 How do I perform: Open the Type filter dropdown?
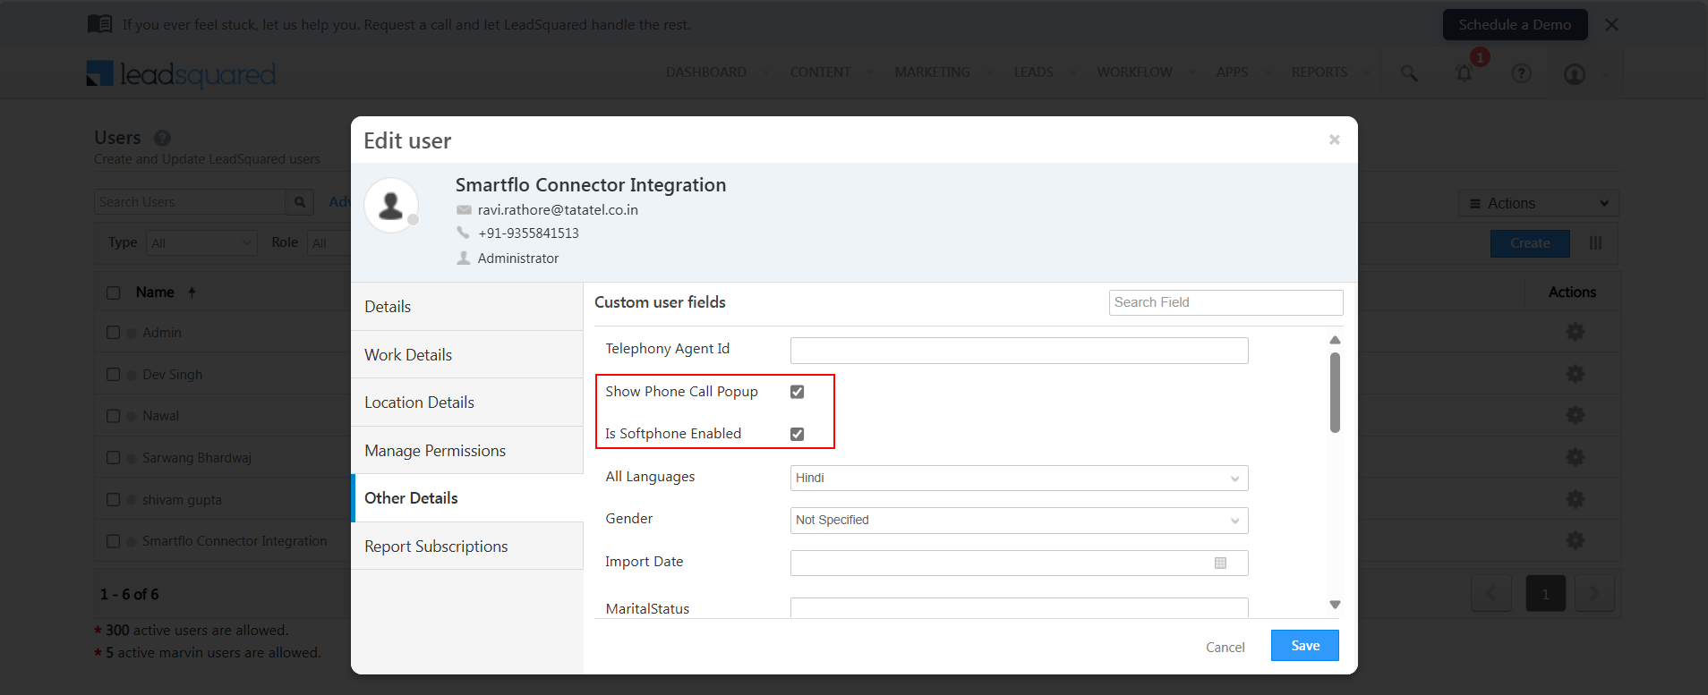point(201,242)
